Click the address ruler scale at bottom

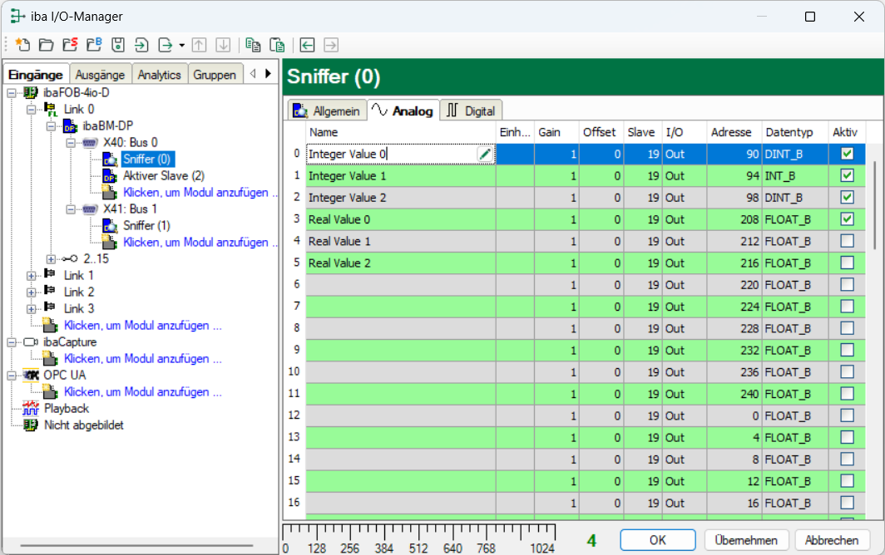tap(419, 538)
